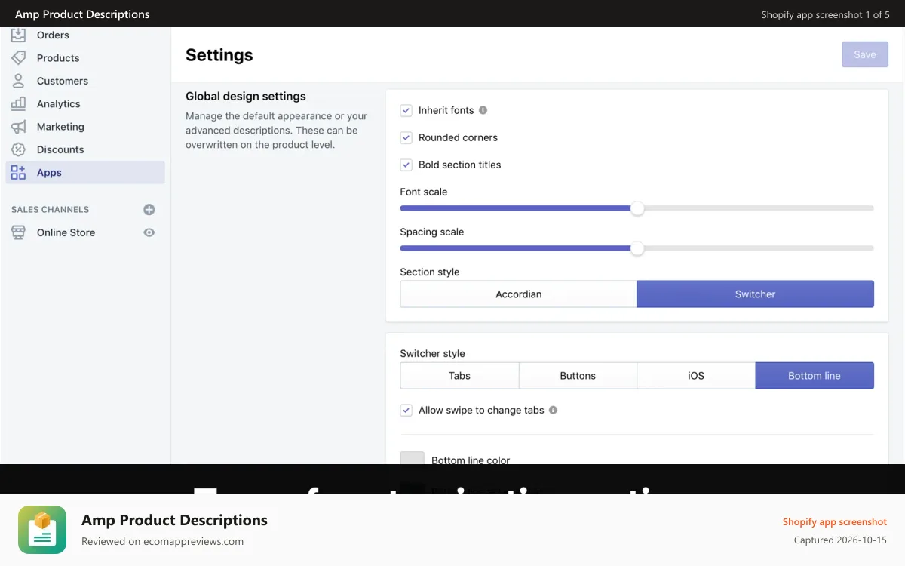Image resolution: width=905 pixels, height=566 pixels.
Task: Choose iOS switcher style
Action: click(x=696, y=376)
